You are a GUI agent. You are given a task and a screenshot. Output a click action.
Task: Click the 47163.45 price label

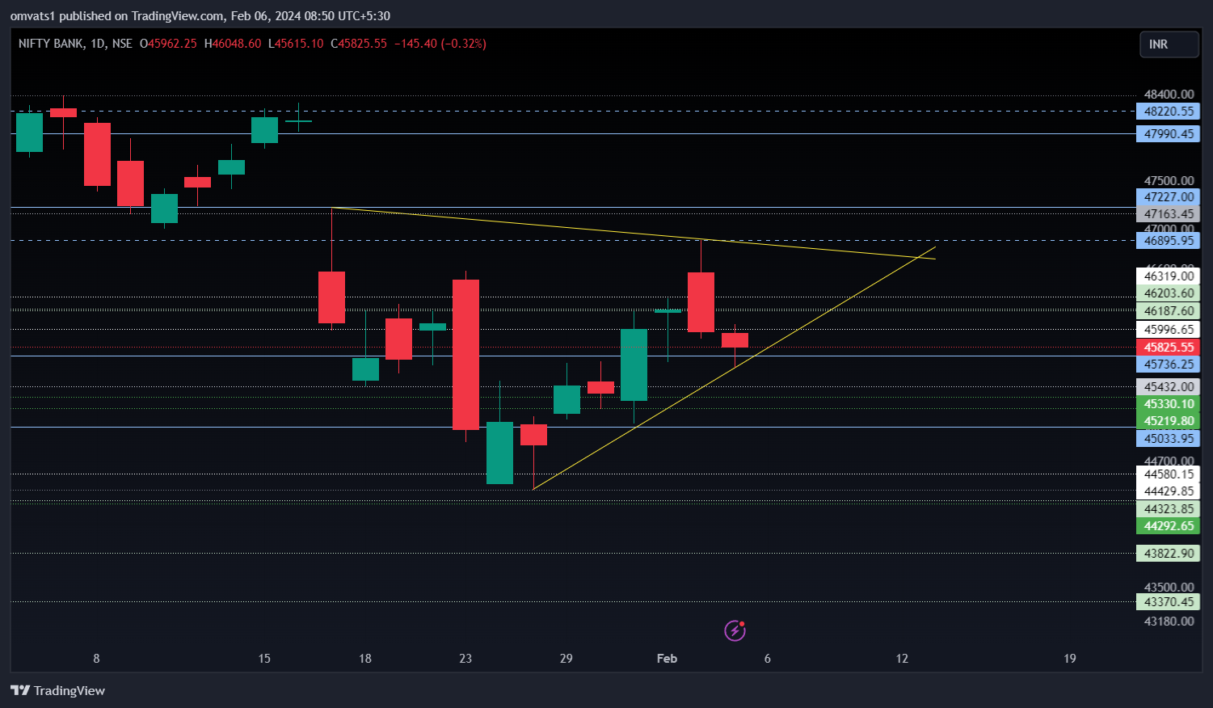[1169, 214]
